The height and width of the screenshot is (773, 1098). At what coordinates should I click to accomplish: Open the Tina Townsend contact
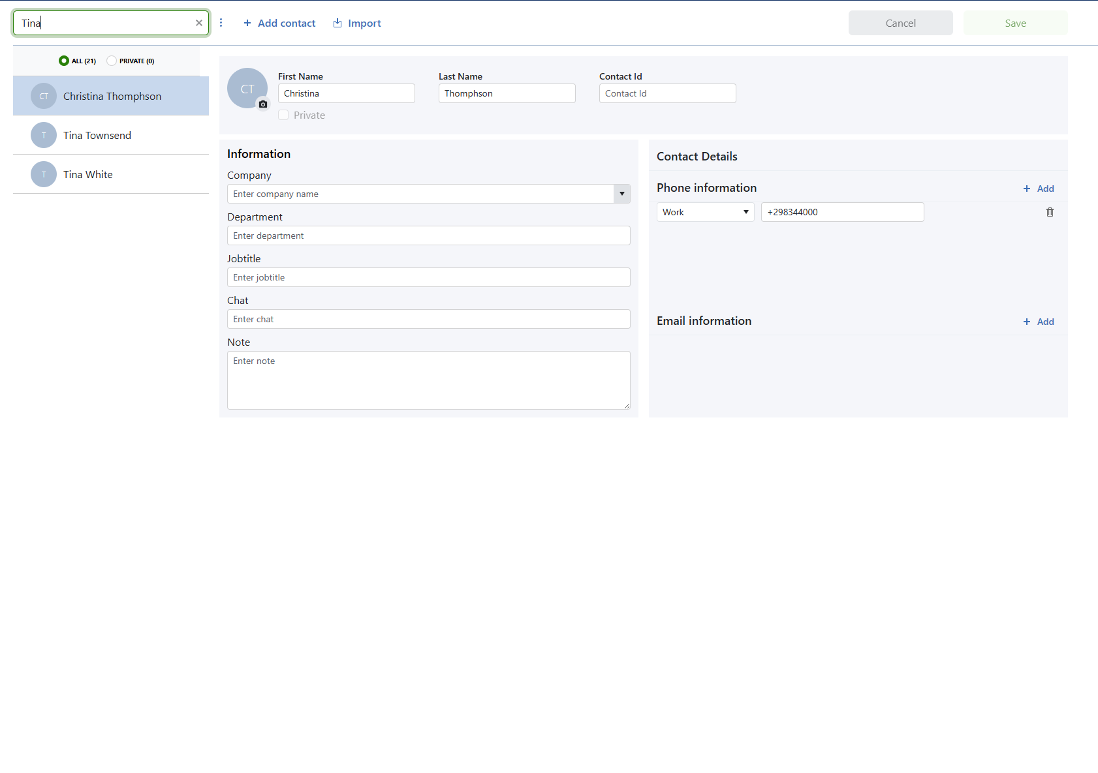click(111, 135)
